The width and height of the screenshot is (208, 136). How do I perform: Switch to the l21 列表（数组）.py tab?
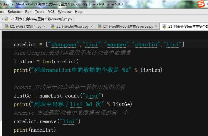(26, 27)
